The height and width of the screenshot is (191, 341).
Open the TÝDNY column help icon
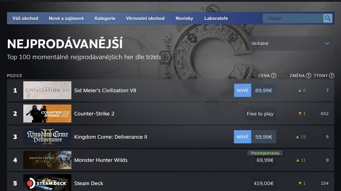point(331,76)
